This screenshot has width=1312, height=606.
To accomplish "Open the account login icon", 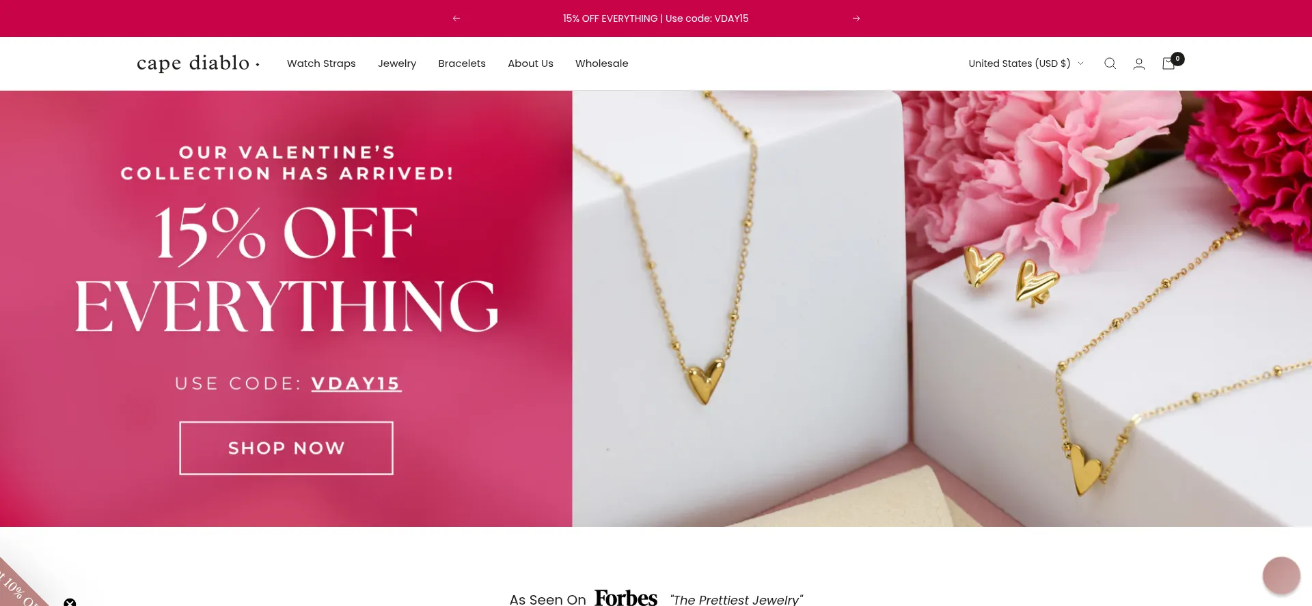I will tap(1139, 63).
